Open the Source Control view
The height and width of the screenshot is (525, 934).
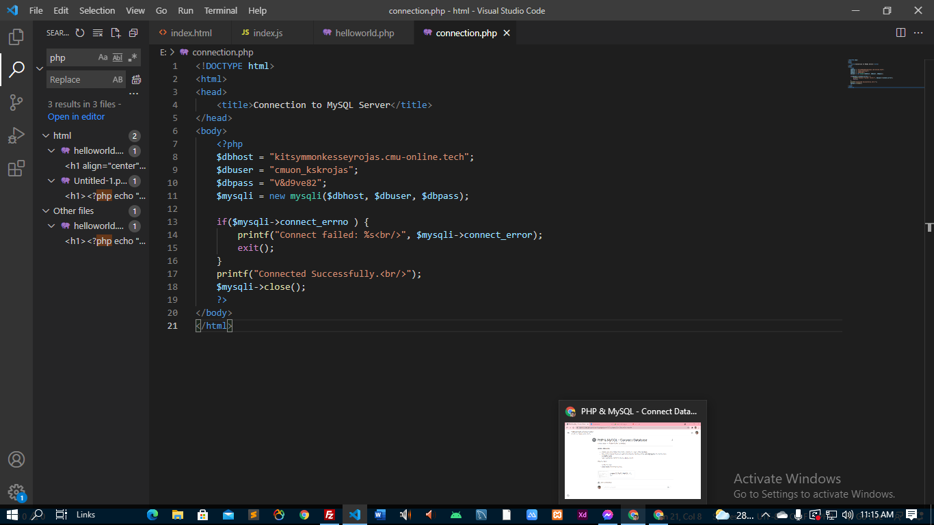(16, 103)
